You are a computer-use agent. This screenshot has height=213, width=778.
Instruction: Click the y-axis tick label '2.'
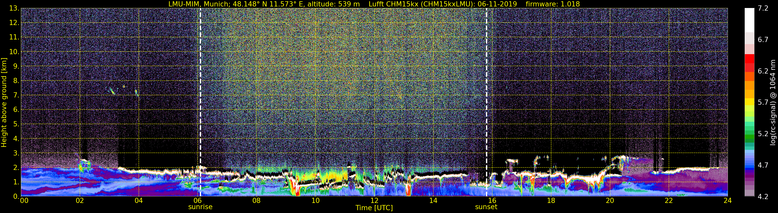[16, 168]
